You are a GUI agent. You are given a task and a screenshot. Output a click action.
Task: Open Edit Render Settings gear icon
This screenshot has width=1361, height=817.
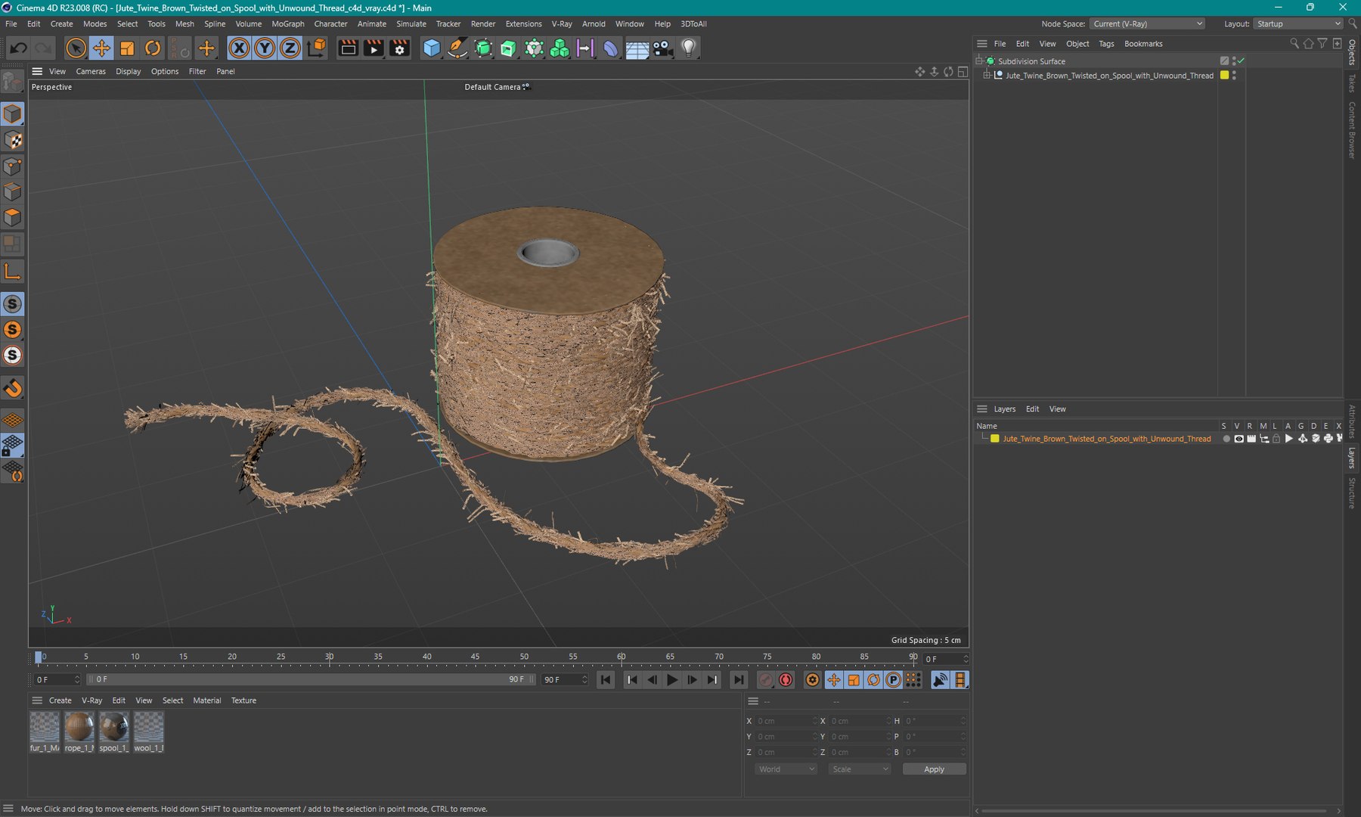click(399, 48)
